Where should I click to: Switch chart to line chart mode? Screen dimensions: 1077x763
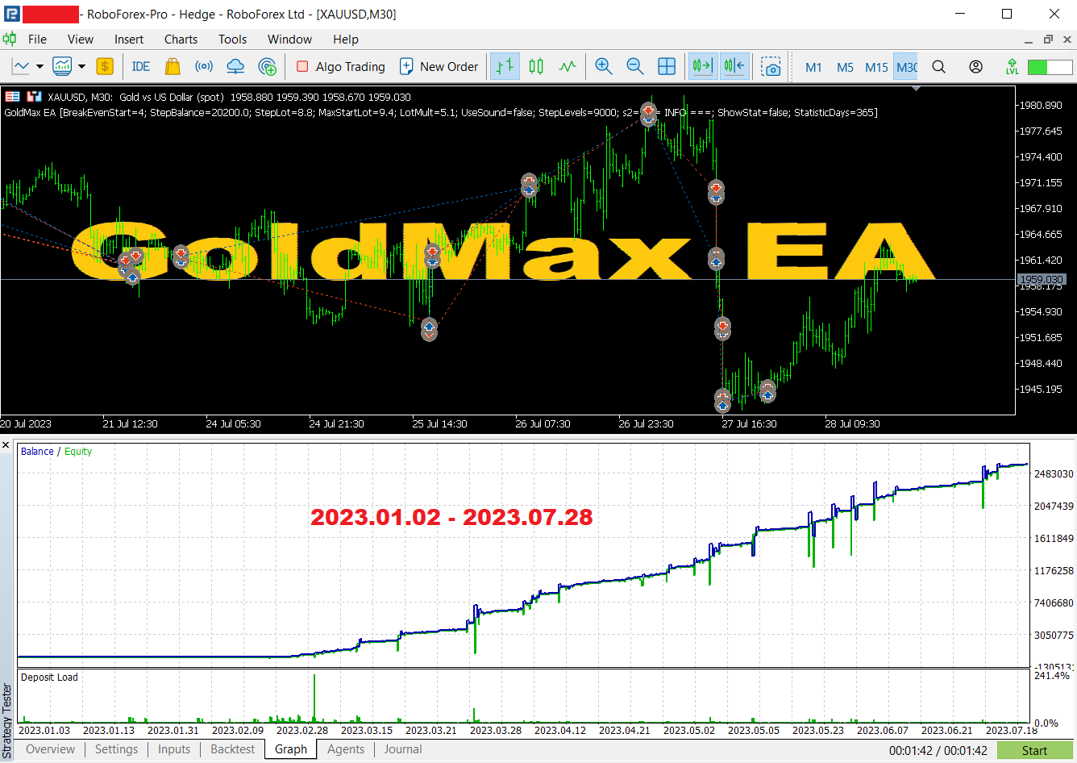[x=568, y=66]
